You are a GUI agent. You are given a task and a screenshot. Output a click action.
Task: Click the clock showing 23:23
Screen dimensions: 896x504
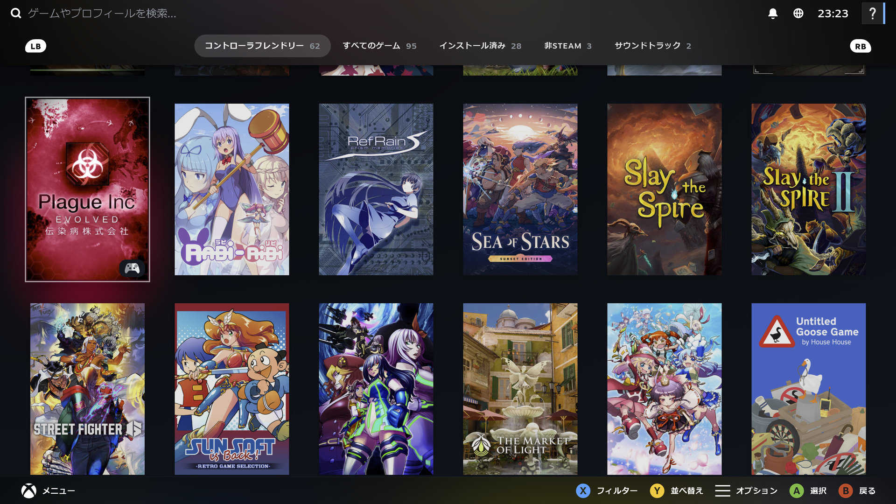click(x=833, y=14)
